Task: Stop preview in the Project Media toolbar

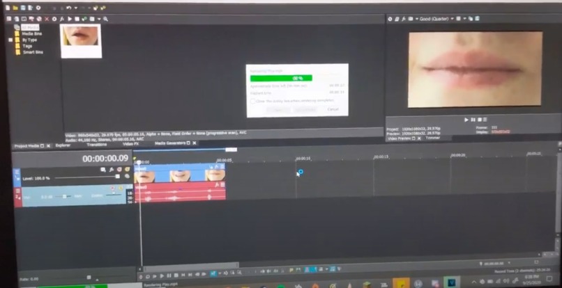Action: coord(77,19)
